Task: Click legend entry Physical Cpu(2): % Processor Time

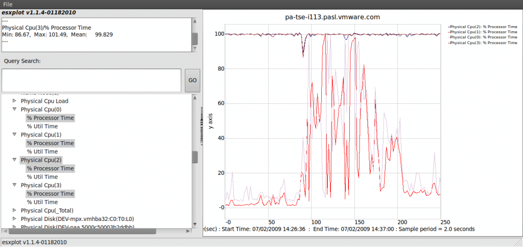Action: 483,26
